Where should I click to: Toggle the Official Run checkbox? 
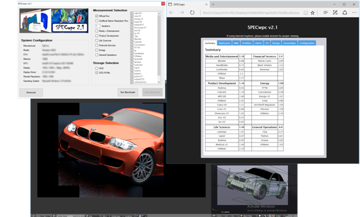pyautogui.click(x=97, y=16)
